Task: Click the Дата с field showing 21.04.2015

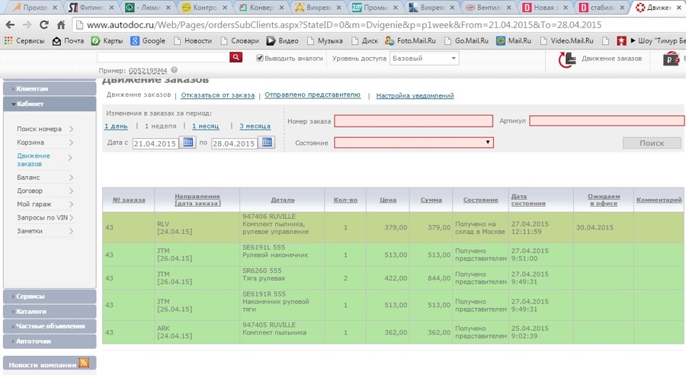Action: tap(155, 143)
